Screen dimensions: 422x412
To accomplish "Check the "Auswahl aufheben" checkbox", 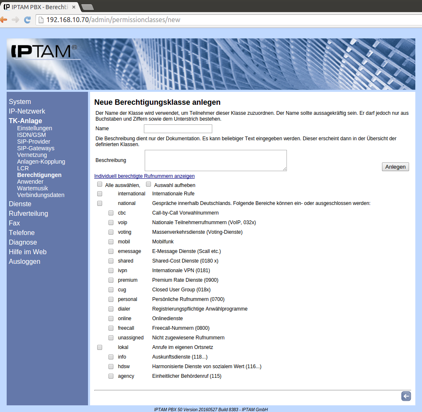I will pyautogui.click(x=148, y=185).
